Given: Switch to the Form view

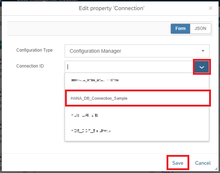Looking at the screenshot, I should point(180,29).
